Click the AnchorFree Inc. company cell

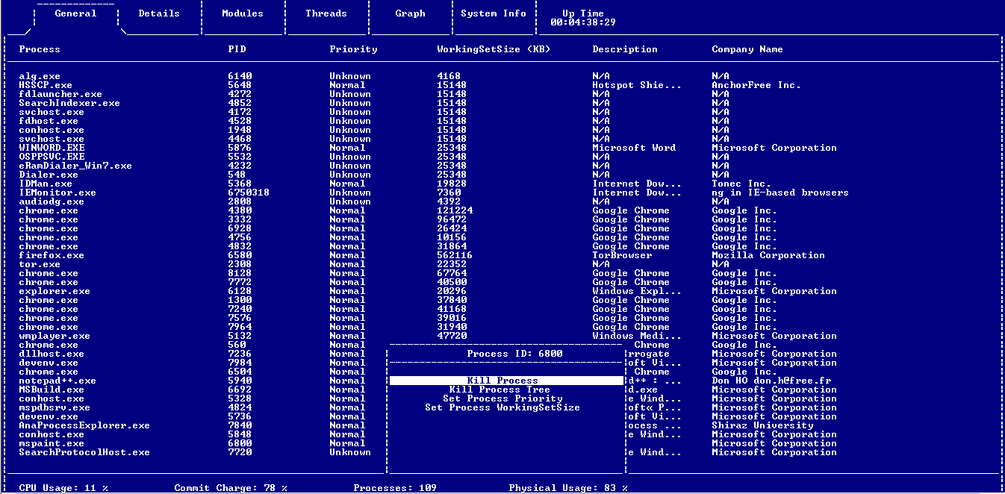(756, 85)
